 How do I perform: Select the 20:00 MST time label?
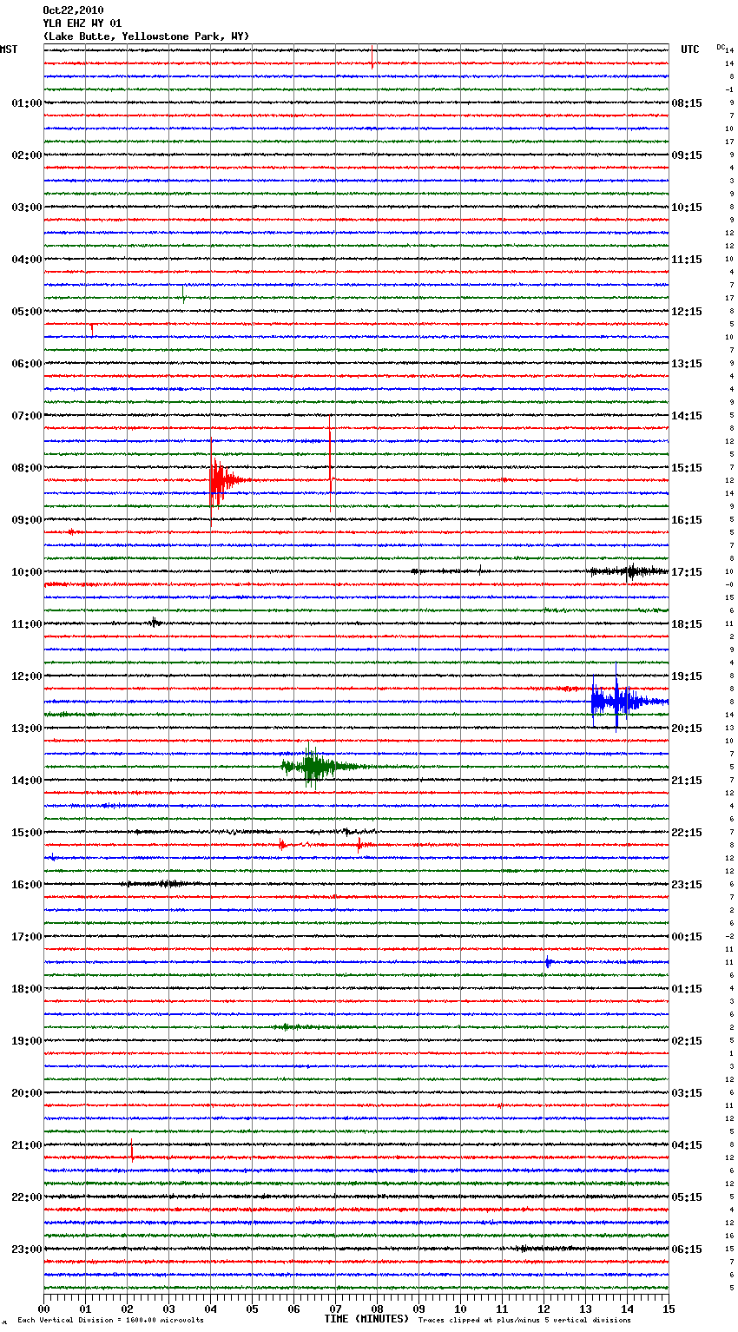[27, 1093]
